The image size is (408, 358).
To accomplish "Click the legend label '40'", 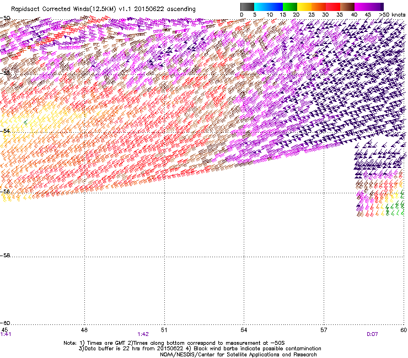I will pyautogui.click(x=354, y=15).
